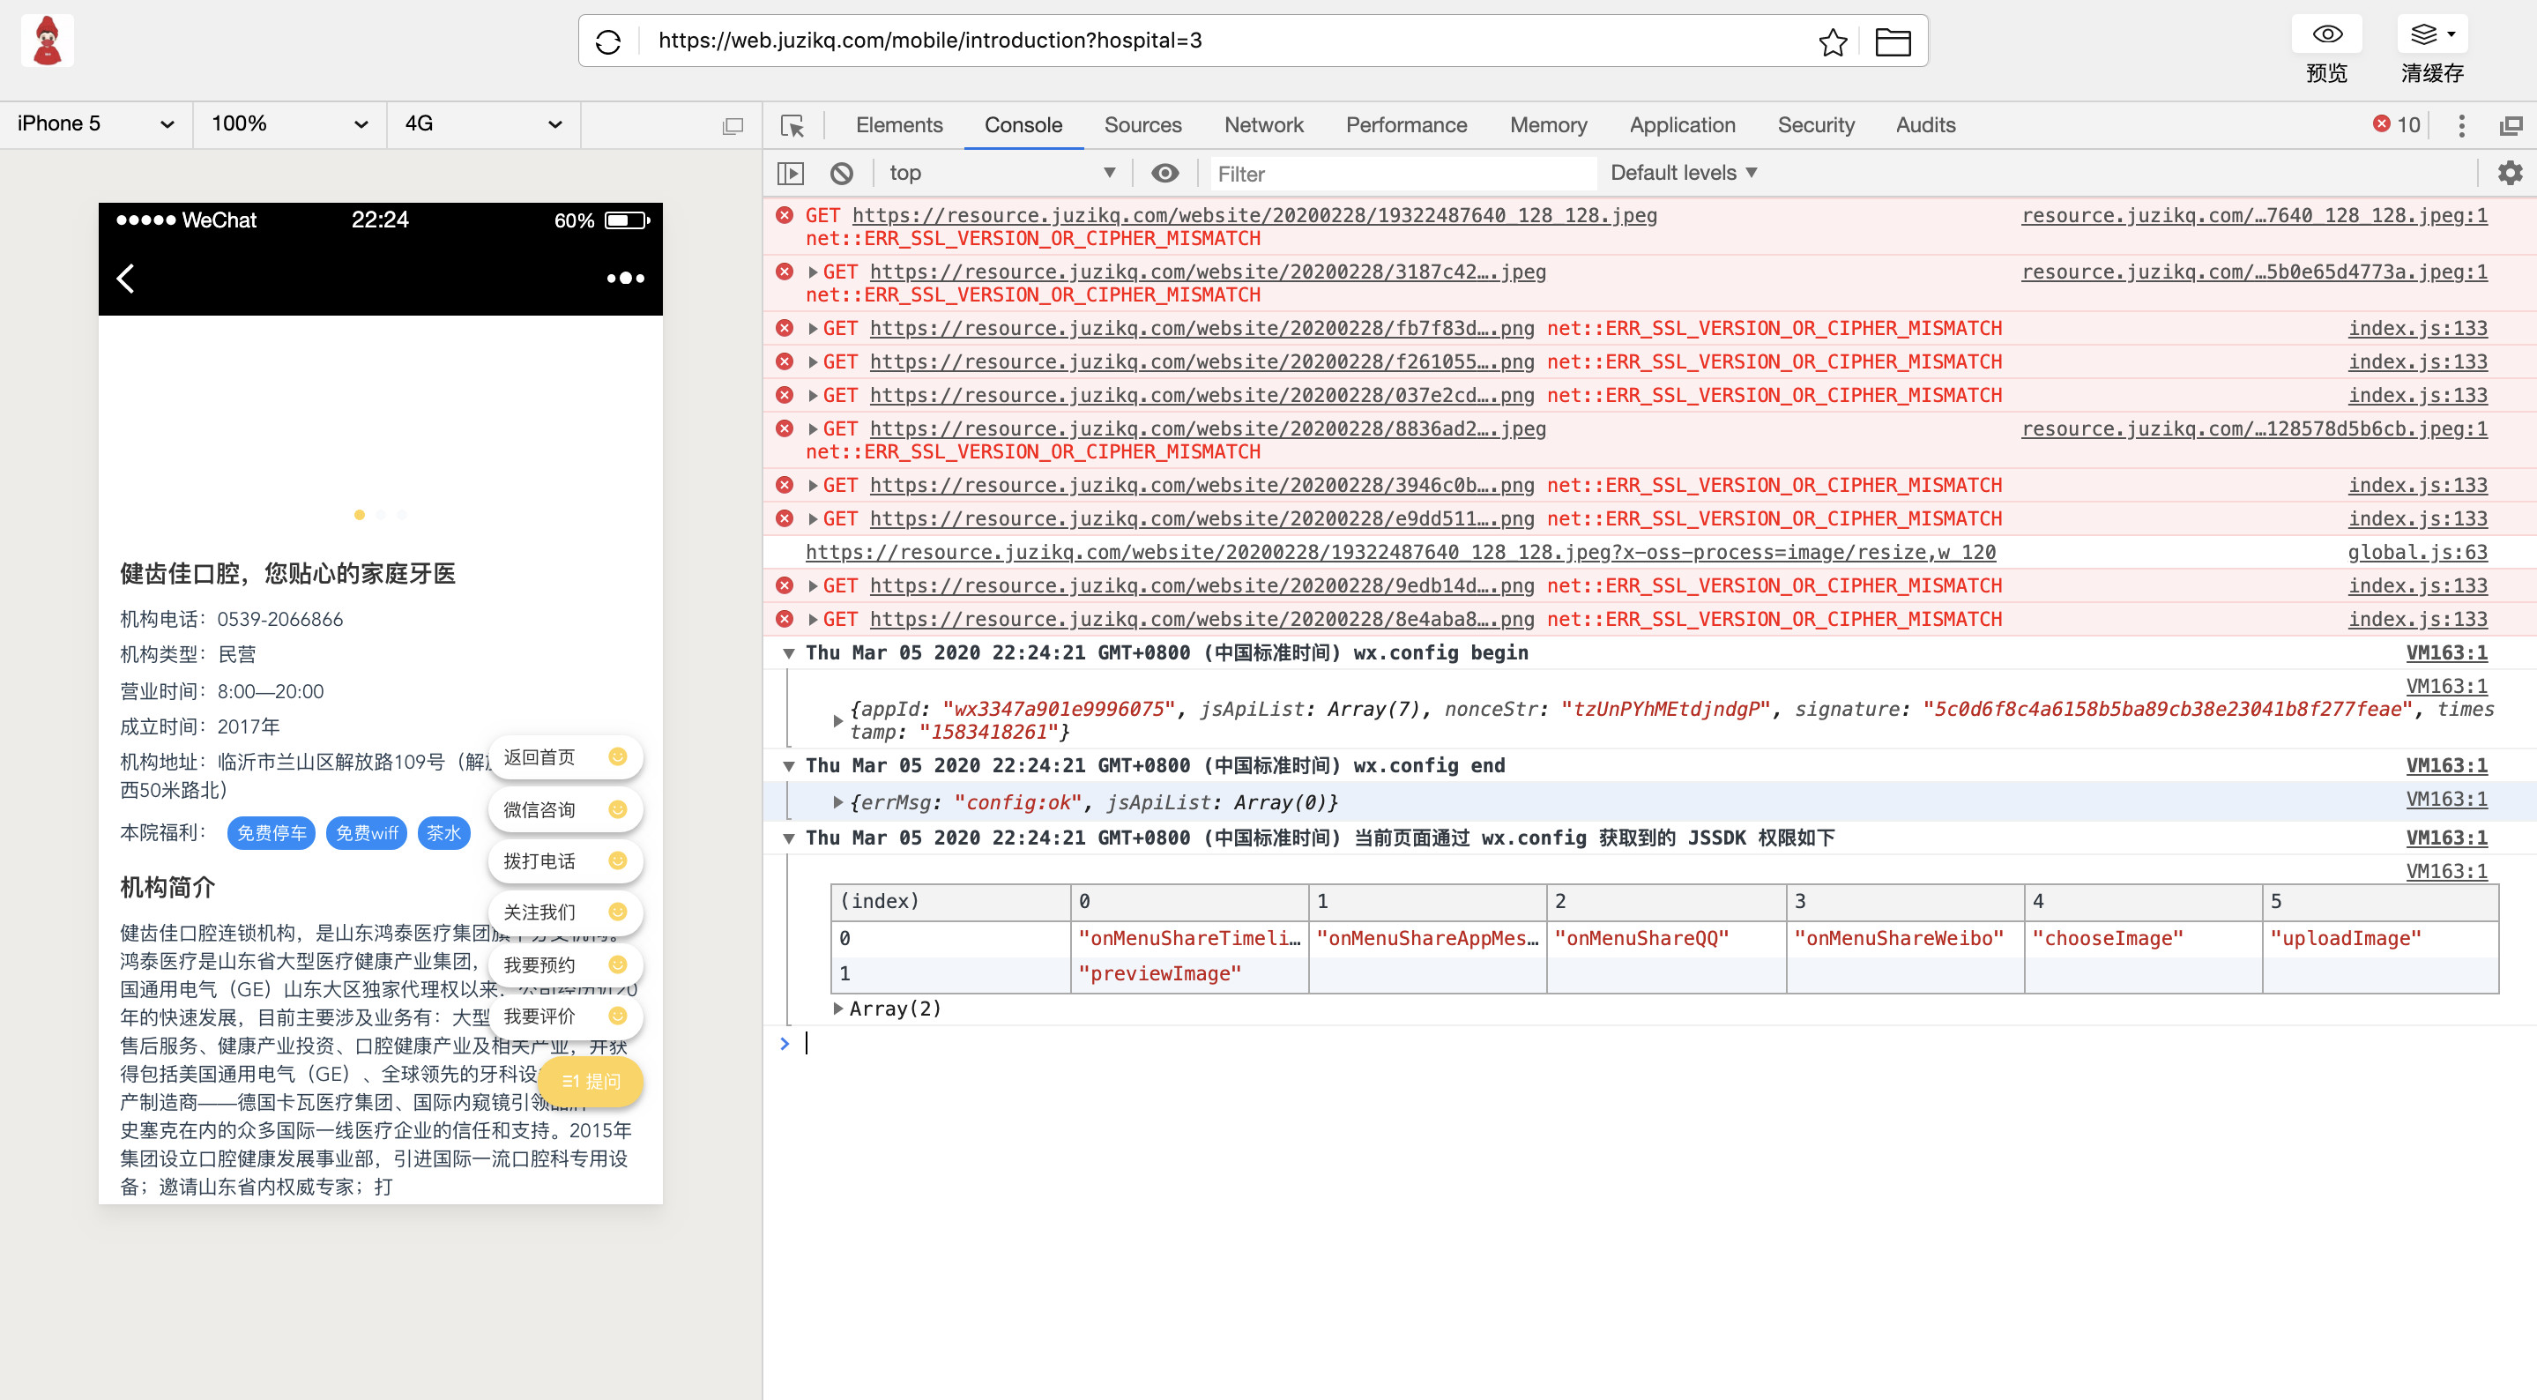Tap the back arrow in WeChat header
2537x1400 pixels.
tap(126, 278)
